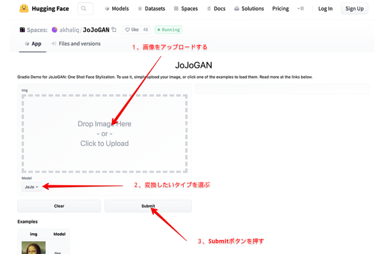The height and width of the screenshot is (254, 384).
Task: Click the akhaliq user avatar
Action: pos(55,30)
